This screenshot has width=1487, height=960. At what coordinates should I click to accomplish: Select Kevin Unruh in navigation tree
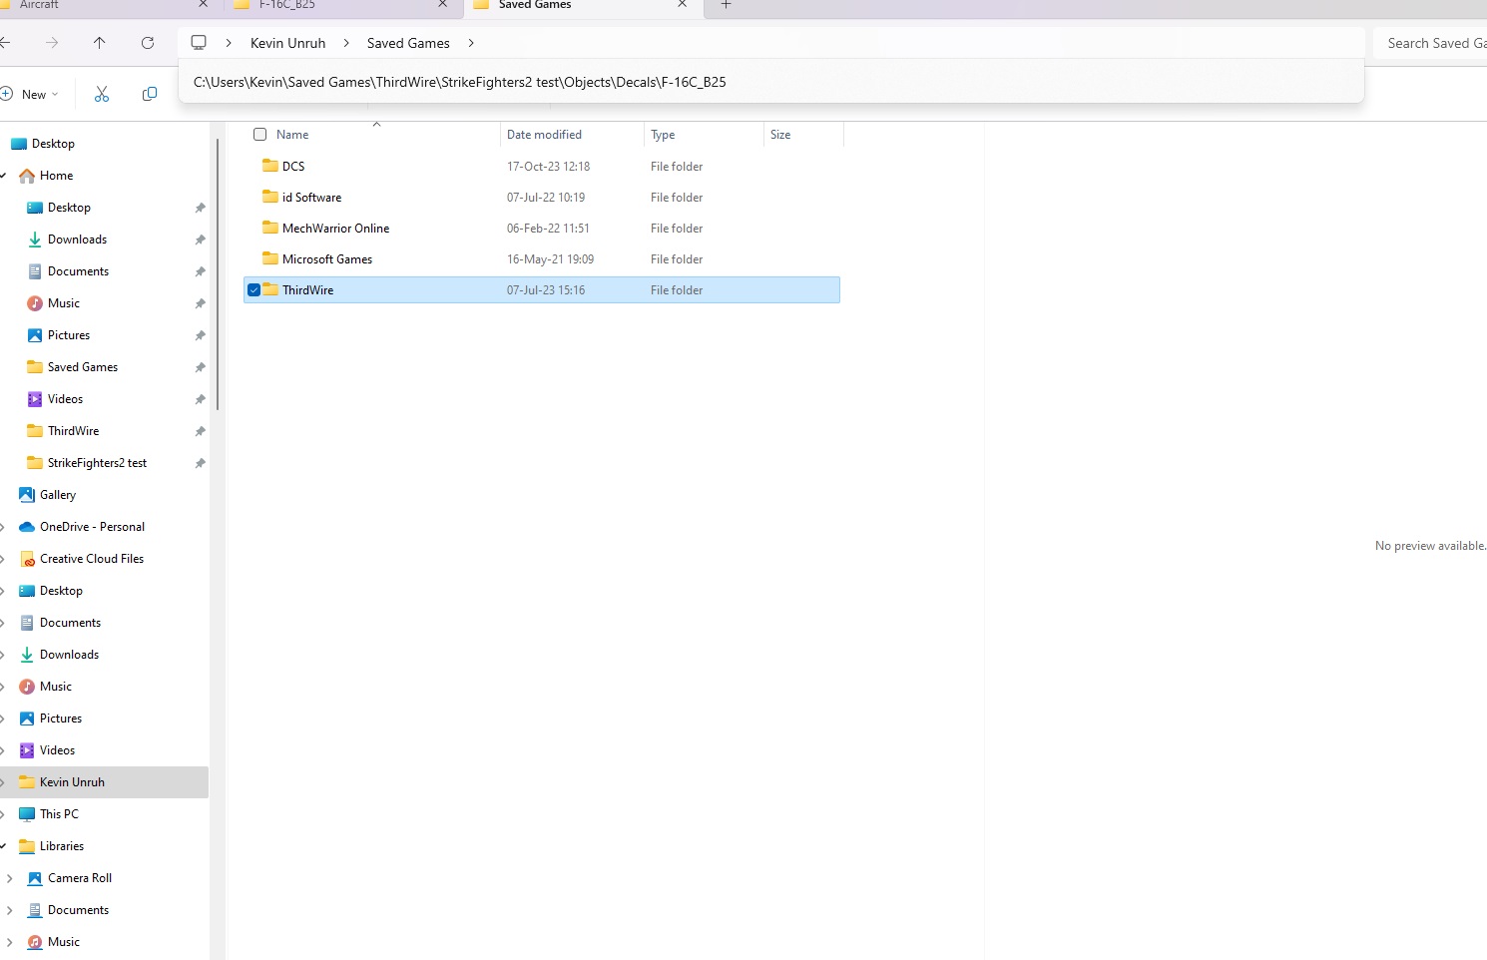click(x=72, y=782)
